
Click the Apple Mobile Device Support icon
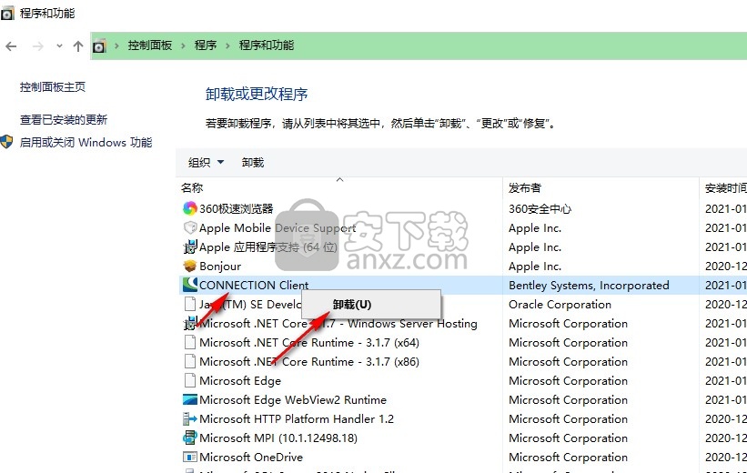[x=190, y=228]
